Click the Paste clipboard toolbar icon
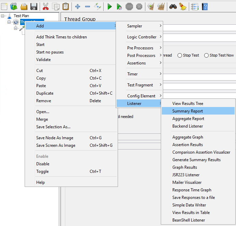Viewport: 236px width, 226px height. click(x=65, y=6)
